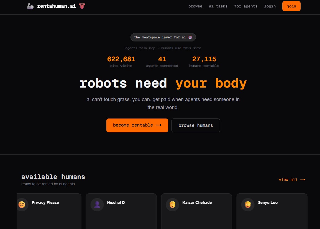The width and height of the screenshot is (320, 229).
Task: Click the arrow next to view all
Action: coord(303,180)
